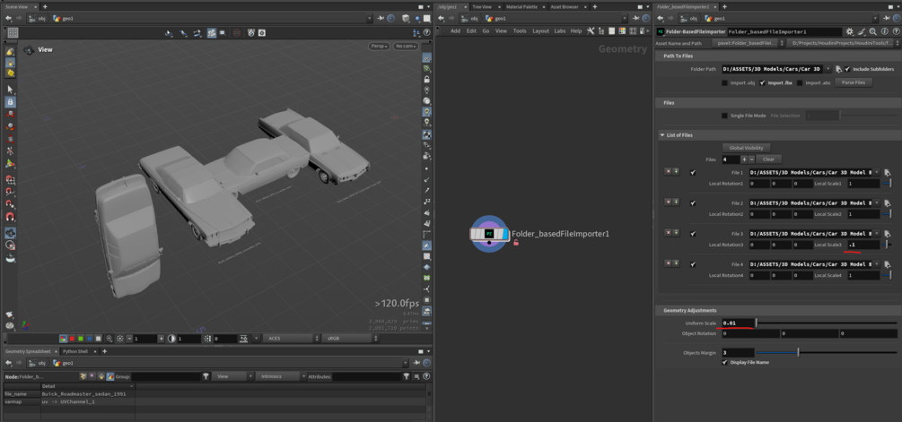Switch to the Python Shell tab

pyautogui.click(x=77, y=351)
